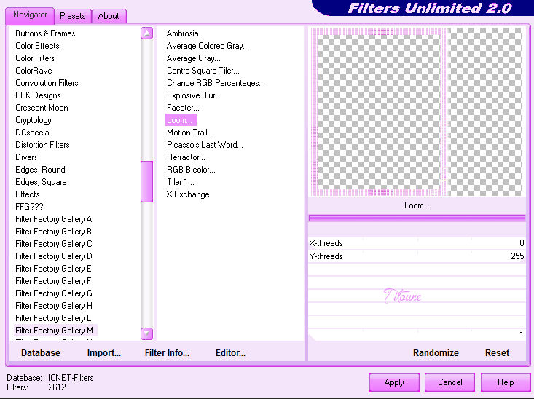Open Filter Info...
The height and width of the screenshot is (399, 534).
pyautogui.click(x=167, y=353)
